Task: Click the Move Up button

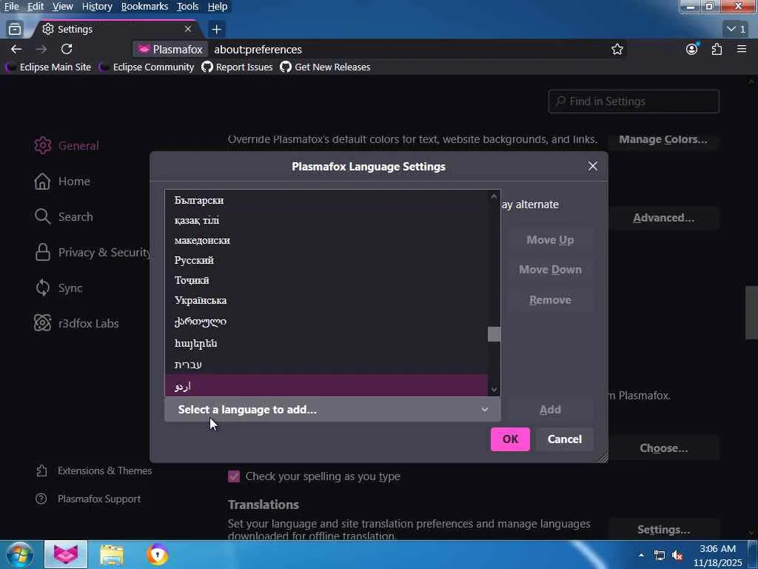Action: click(550, 240)
